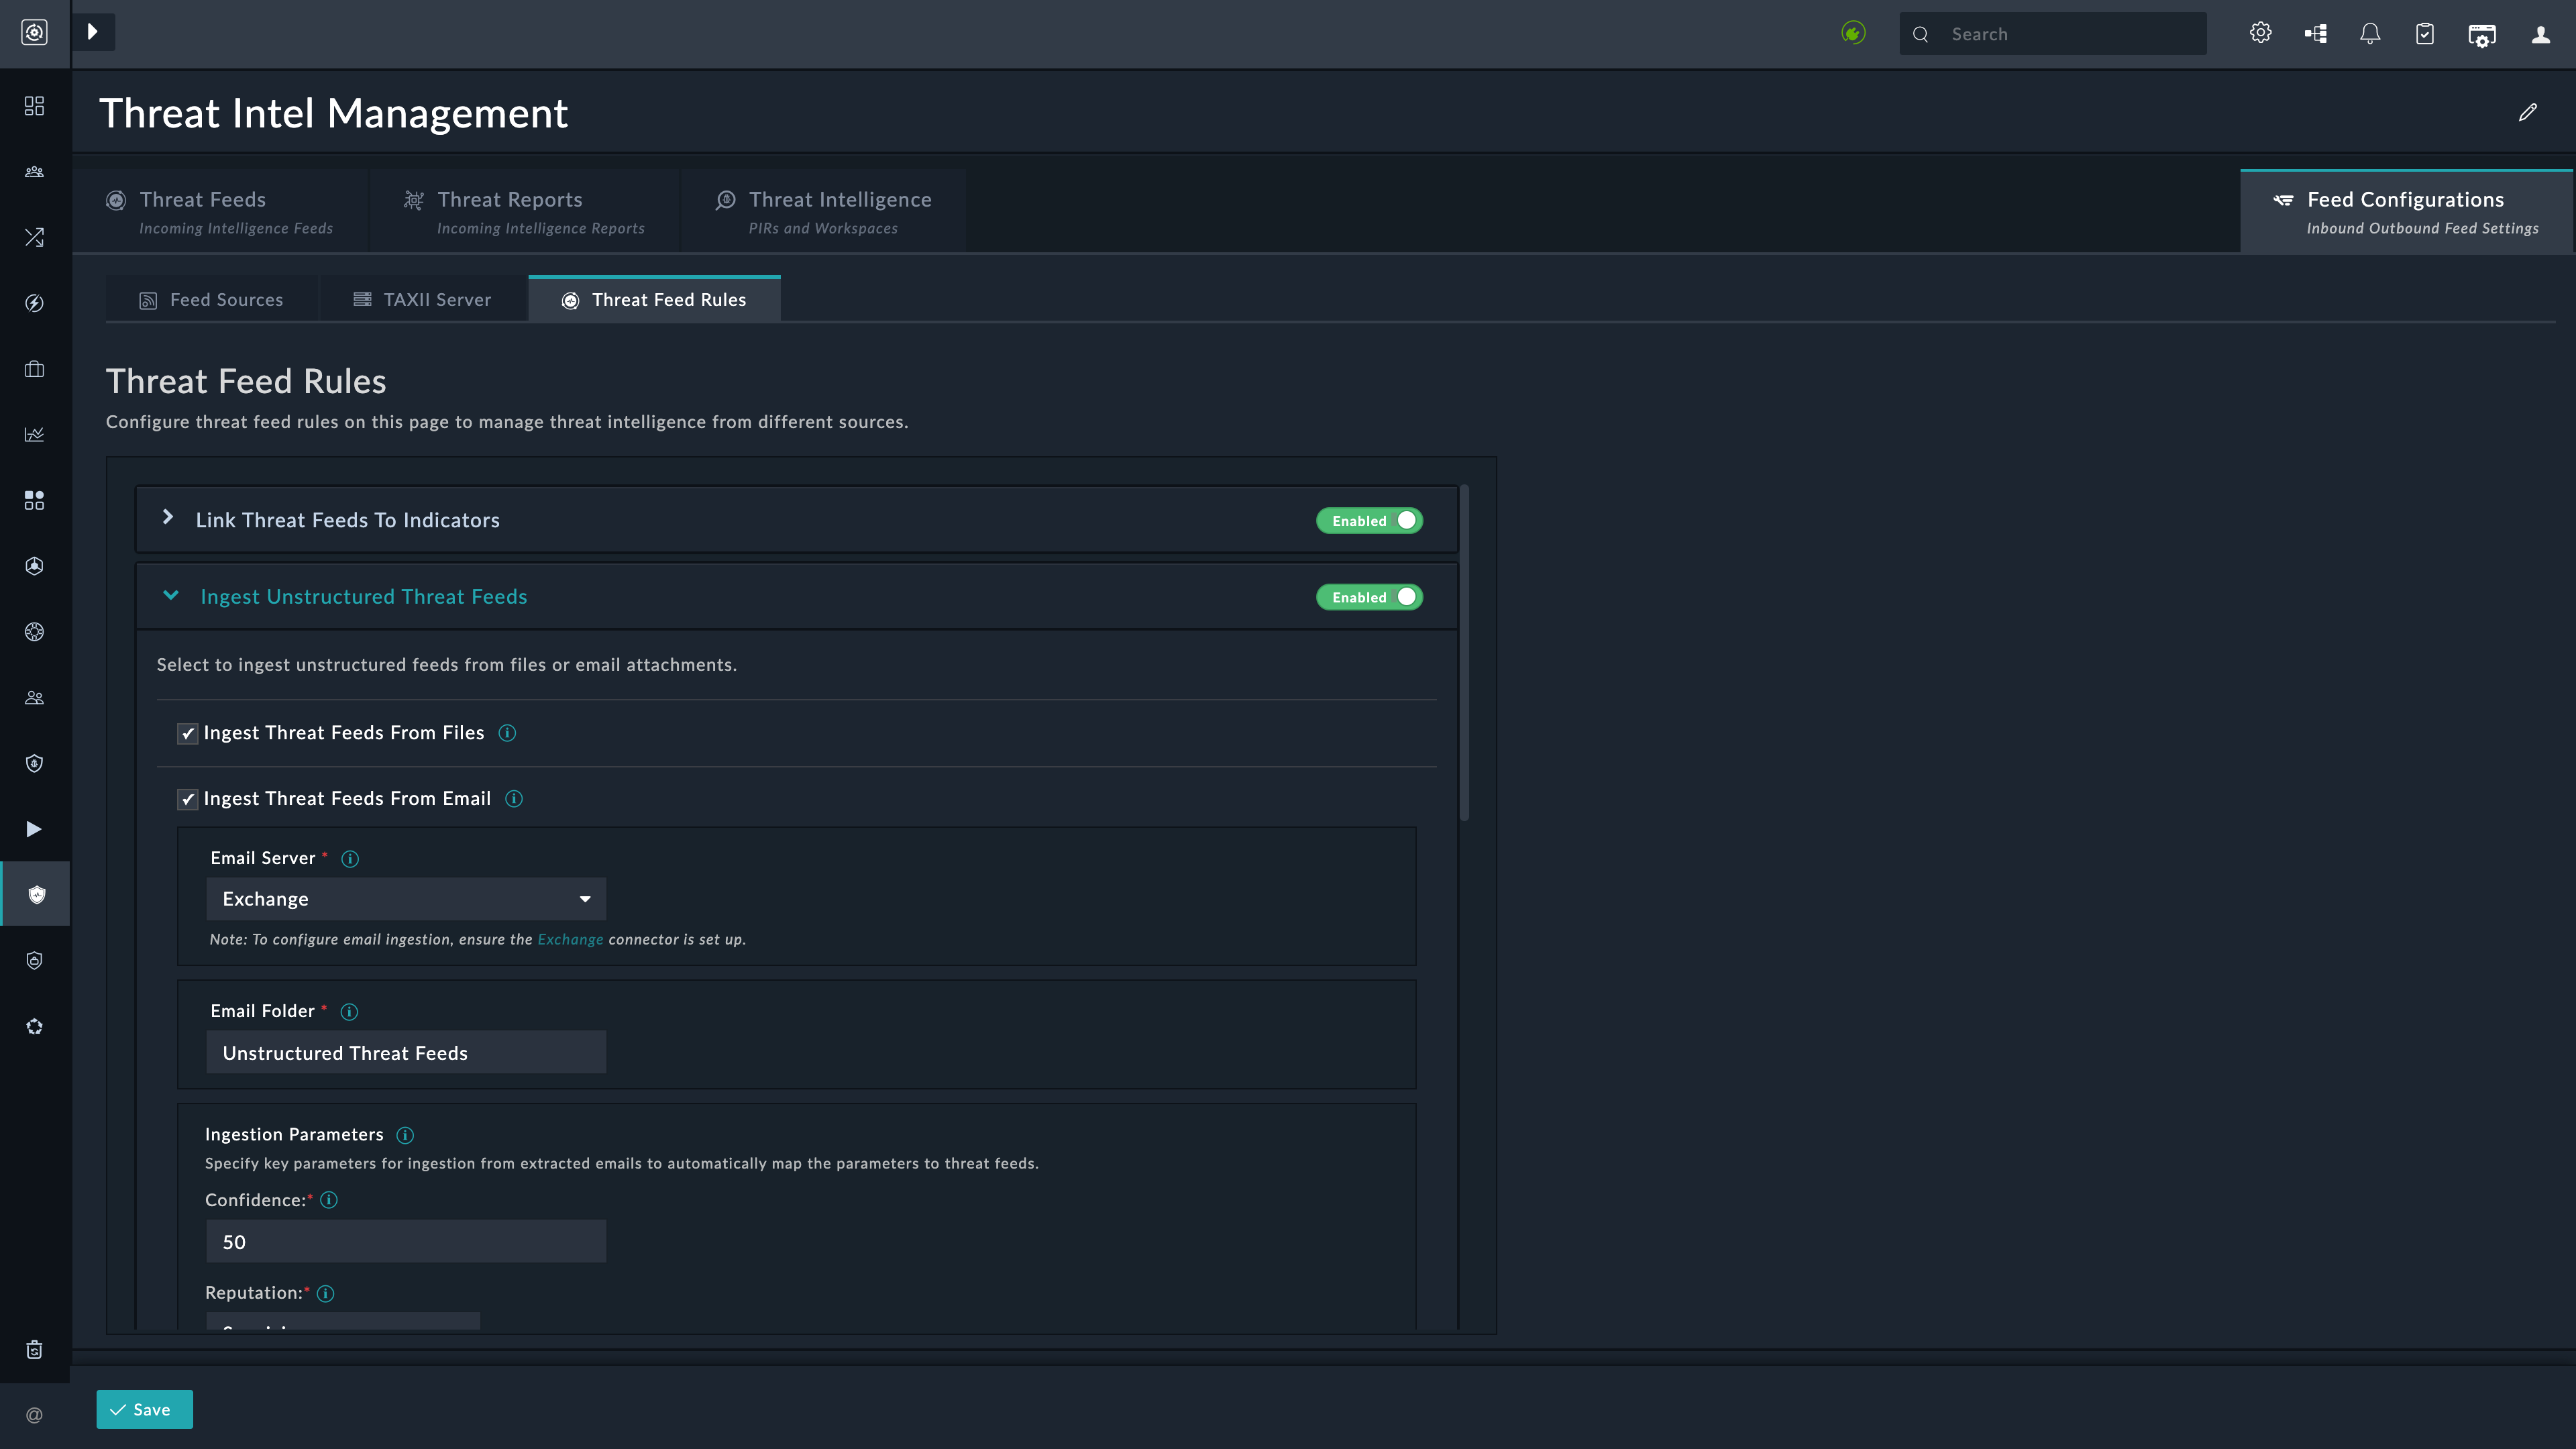2576x1449 pixels.
Task: Follow the Exchange connector link
Action: [x=570, y=940]
